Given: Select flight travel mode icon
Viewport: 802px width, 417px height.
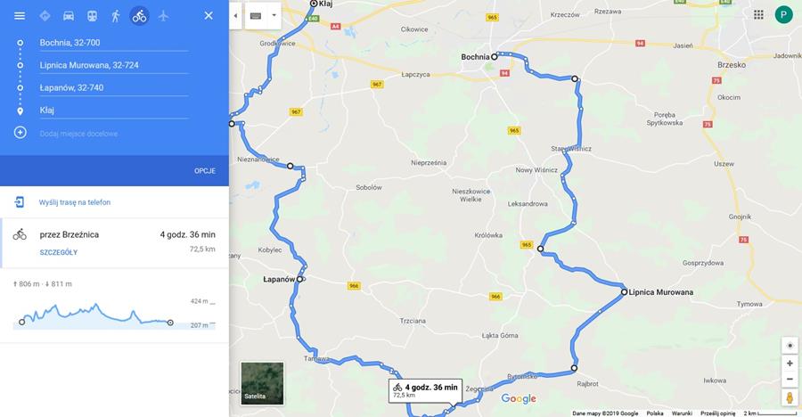Looking at the screenshot, I should 163,16.
